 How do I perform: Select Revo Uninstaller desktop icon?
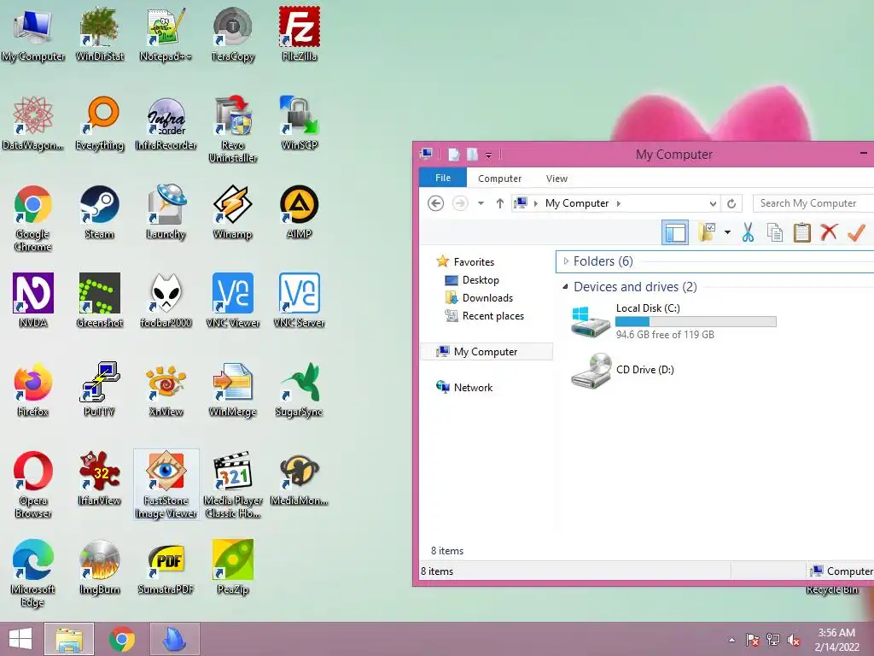tap(232, 128)
